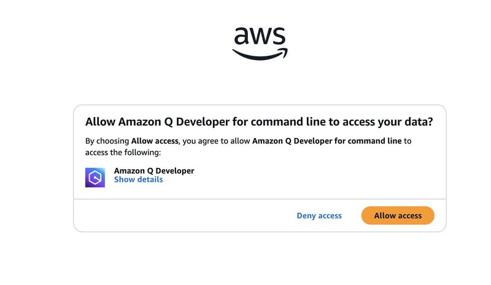Click the word "Allow" starting the heading
This screenshot has width=491, height=285.
pyautogui.click(x=100, y=122)
